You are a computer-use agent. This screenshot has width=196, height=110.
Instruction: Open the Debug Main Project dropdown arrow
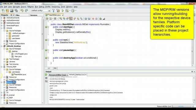pos(70,11)
